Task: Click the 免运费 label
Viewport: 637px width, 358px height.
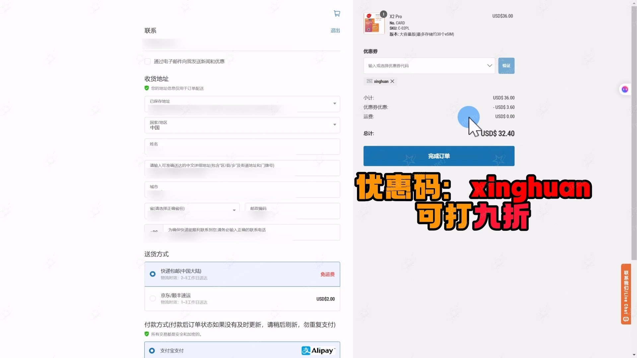Action: pos(327,274)
